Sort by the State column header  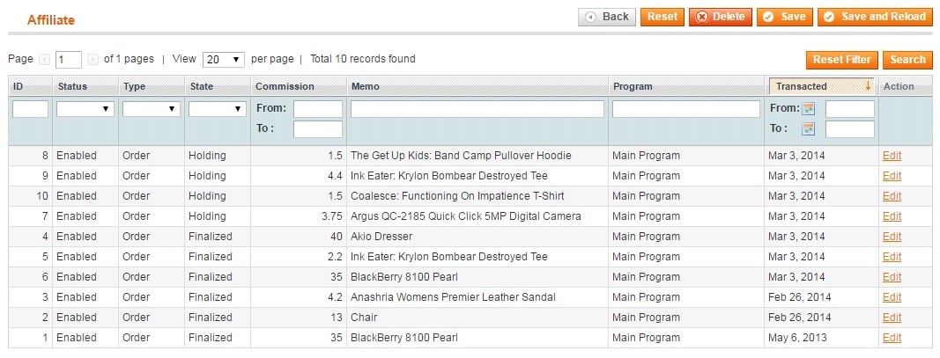[202, 86]
